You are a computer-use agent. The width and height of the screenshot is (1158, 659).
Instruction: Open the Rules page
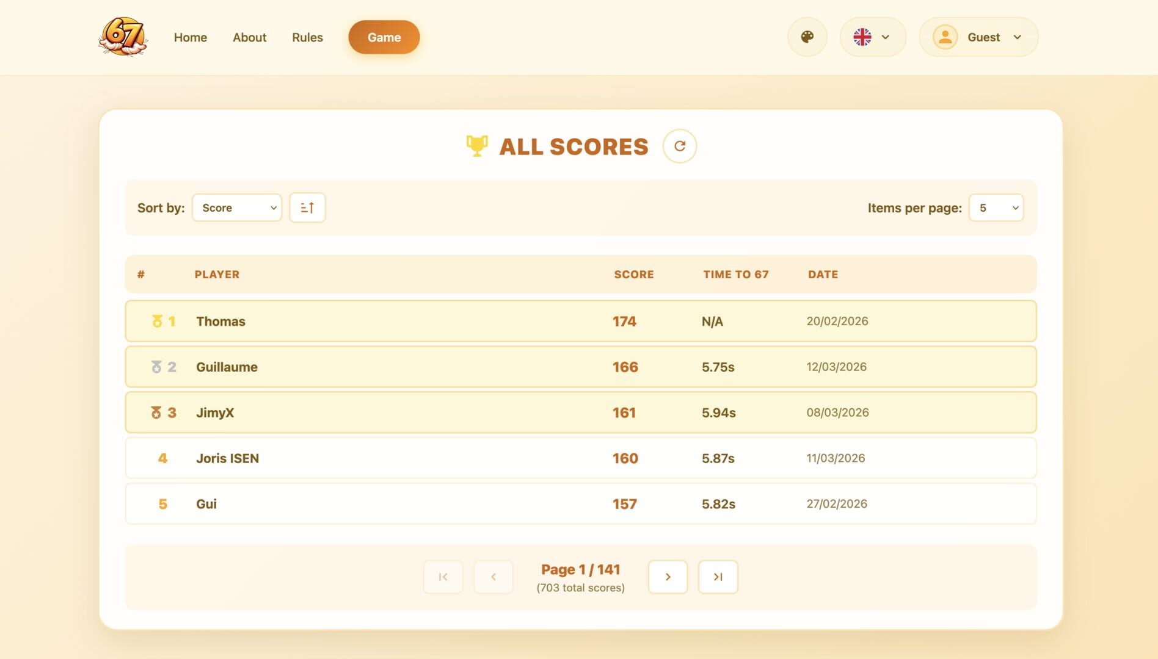click(307, 37)
